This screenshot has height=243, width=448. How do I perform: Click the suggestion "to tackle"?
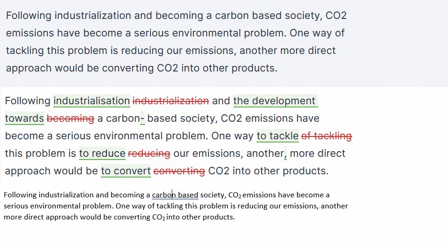point(278,136)
